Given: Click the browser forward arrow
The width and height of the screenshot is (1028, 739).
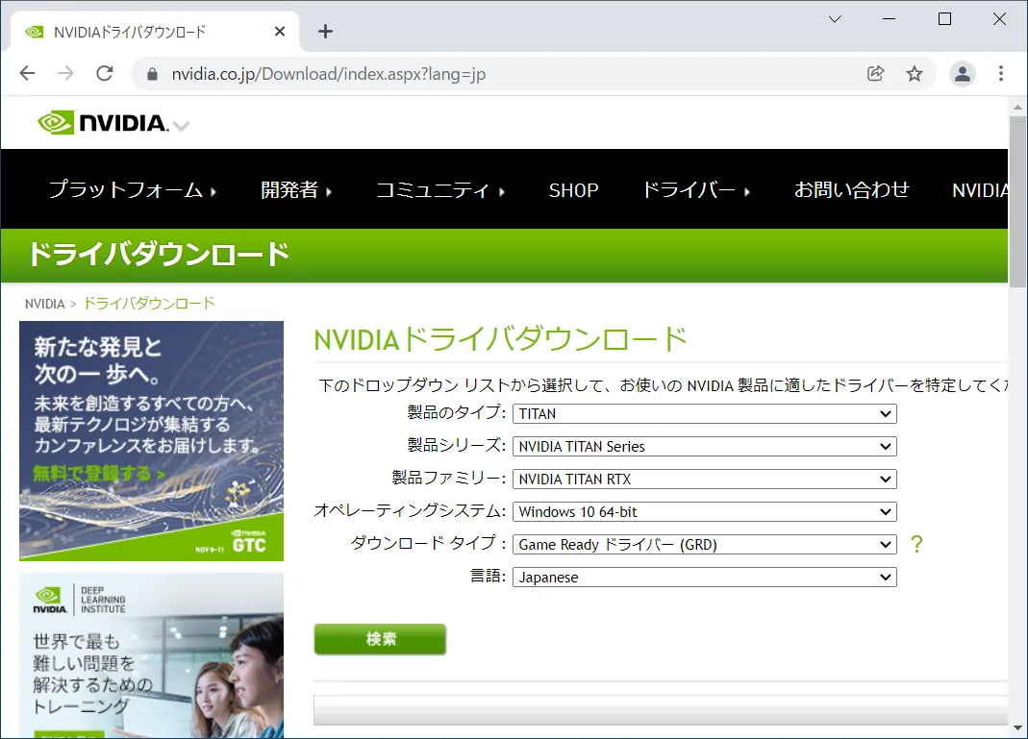Looking at the screenshot, I should click(x=65, y=73).
